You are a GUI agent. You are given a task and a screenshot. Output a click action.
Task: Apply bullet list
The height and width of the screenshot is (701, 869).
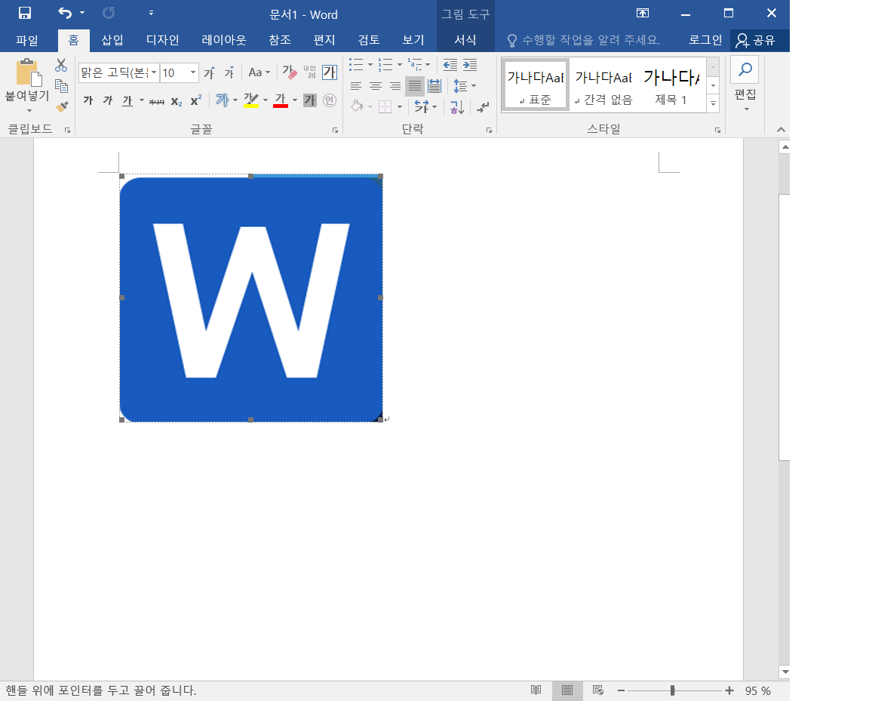pyautogui.click(x=356, y=65)
